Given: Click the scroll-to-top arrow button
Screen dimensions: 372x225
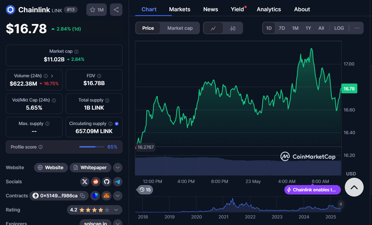Looking at the screenshot, I should pyautogui.click(x=354, y=187).
